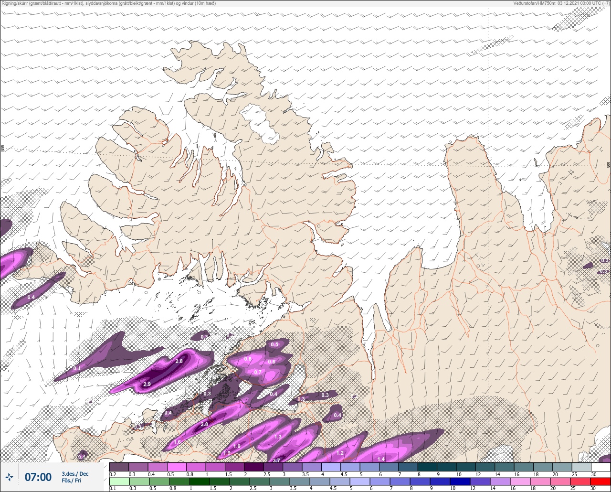The image size is (611, 492).
Task: Click the 0.6 precipitation value on the map
Action: pyautogui.click(x=272, y=362)
